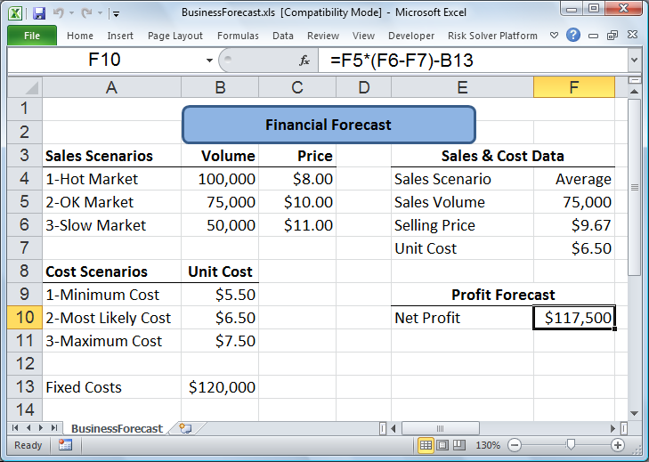Open Excel Help question mark icon
This screenshot has height=462, width=649.
[573, 36]
